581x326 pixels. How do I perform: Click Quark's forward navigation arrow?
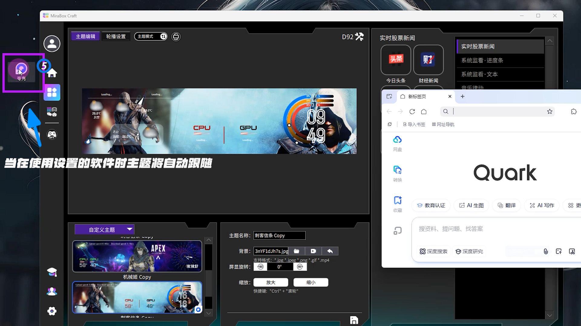point(400,112)
